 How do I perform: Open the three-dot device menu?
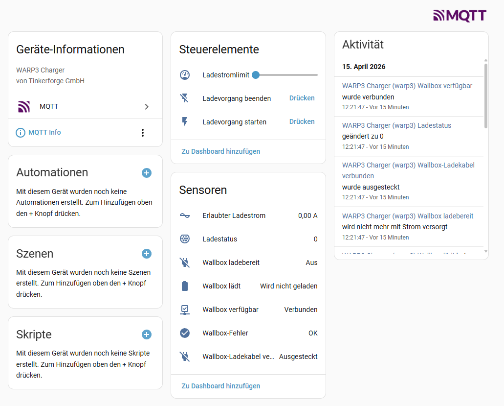143,133
